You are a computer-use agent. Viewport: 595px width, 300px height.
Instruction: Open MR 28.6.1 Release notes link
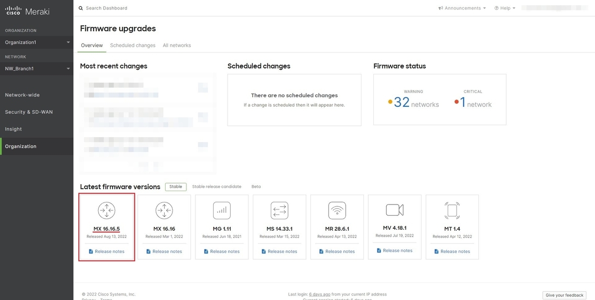click(340, 251)
